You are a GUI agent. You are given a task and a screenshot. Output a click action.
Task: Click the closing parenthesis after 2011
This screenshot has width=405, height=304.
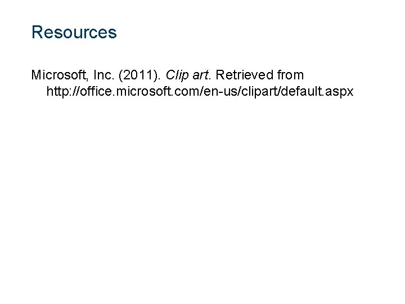click(x=156, y=75)
